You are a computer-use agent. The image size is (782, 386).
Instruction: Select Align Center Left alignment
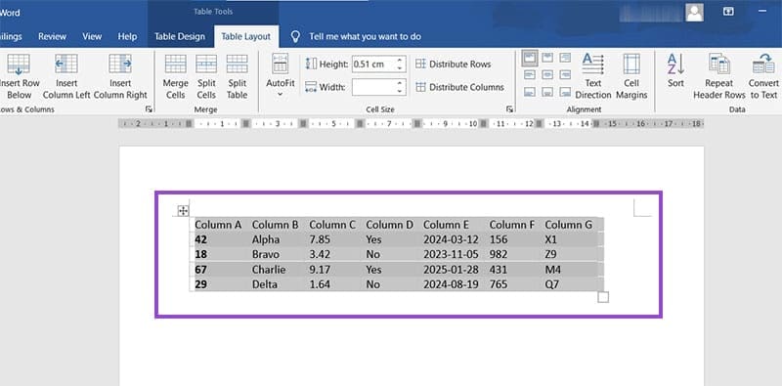pos(530,75)
